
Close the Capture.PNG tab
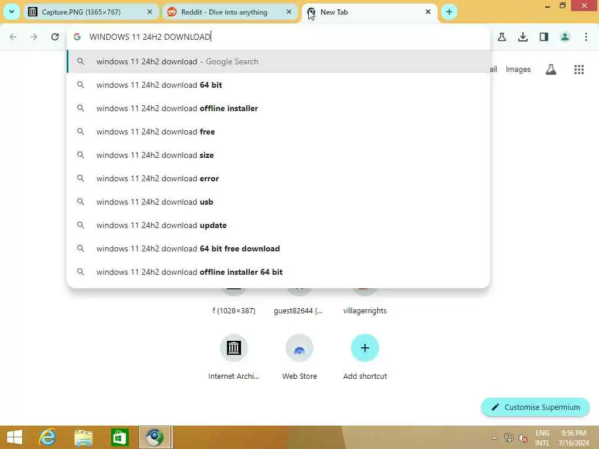click(150, 12)
